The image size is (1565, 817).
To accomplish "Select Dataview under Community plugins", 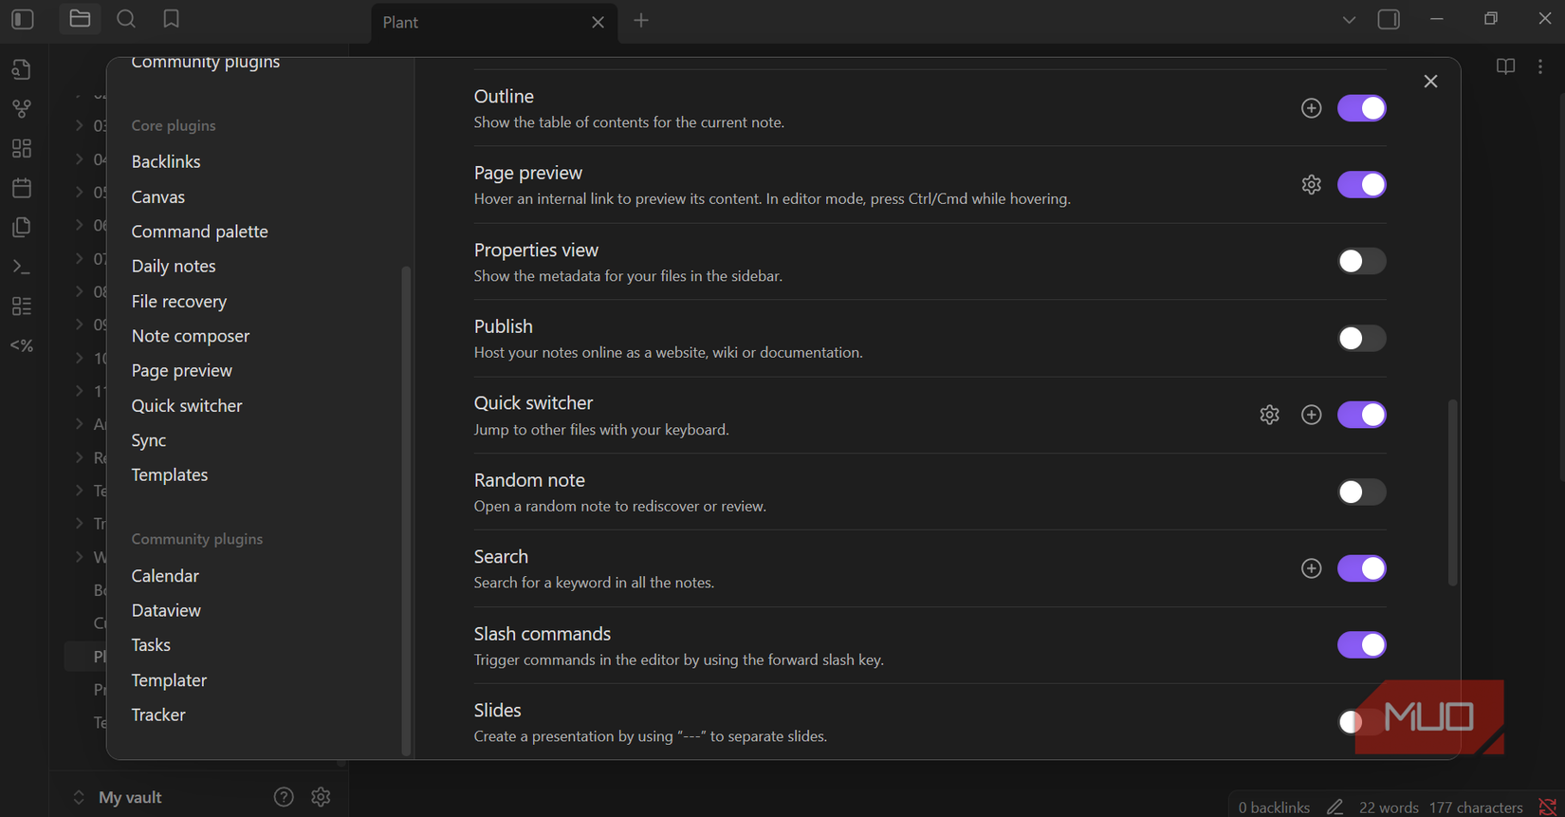I will coord(166,610).
